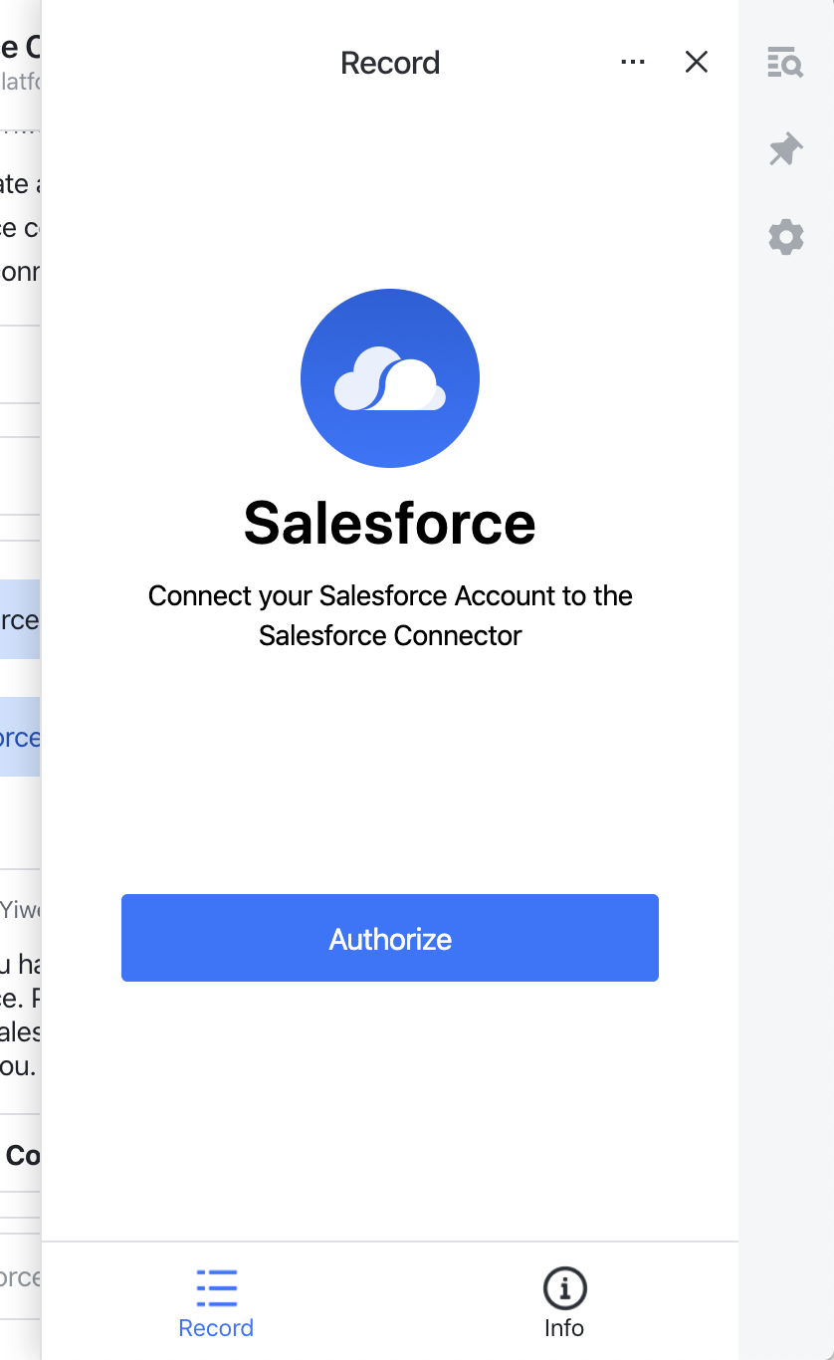Switch to the Info tab
The image size is (834, 1360).
[564, 1301]
